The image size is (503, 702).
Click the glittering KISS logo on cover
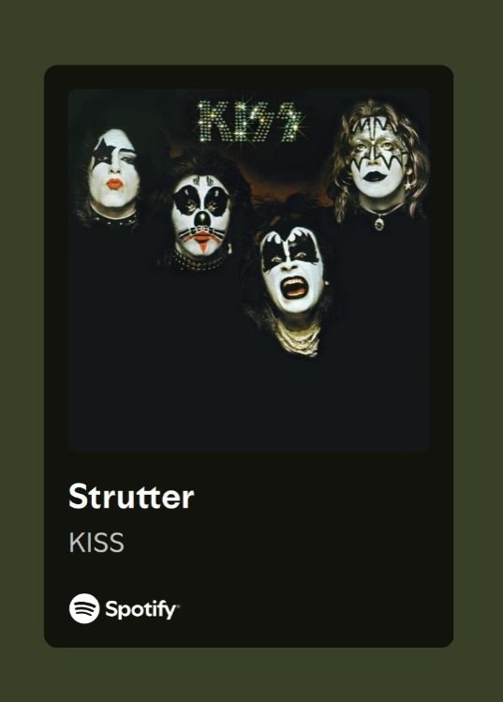click(250, 121)
